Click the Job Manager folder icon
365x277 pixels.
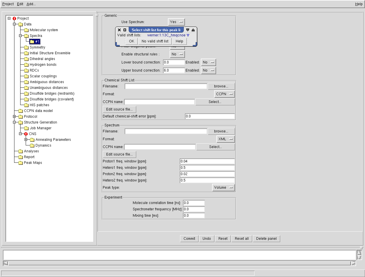[26, 128]
